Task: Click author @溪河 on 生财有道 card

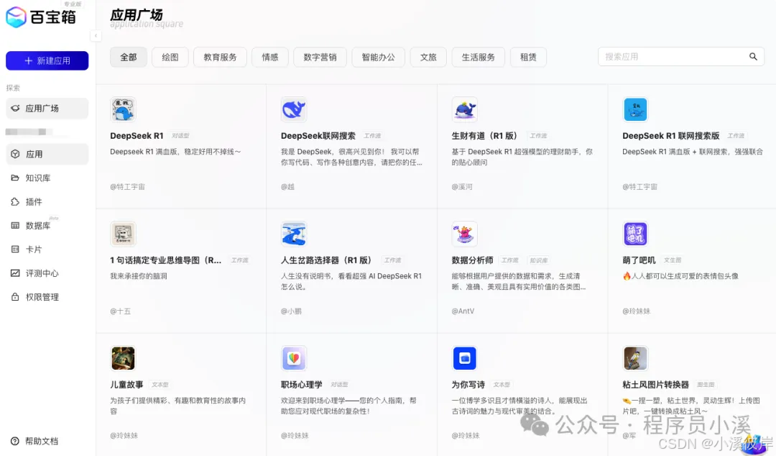Action: point(462,187)
